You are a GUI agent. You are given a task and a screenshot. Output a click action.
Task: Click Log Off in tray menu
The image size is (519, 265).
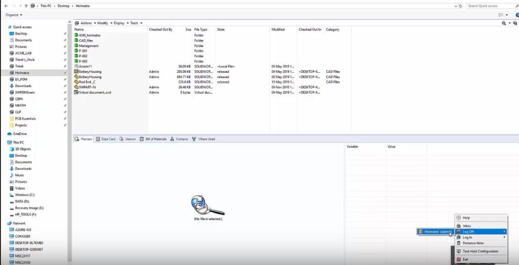pos(481,232)
